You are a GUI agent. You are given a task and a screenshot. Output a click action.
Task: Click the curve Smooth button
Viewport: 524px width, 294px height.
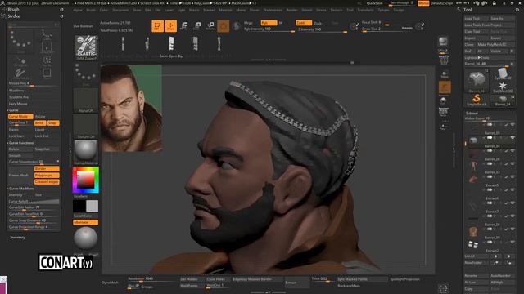pos(20,156)
